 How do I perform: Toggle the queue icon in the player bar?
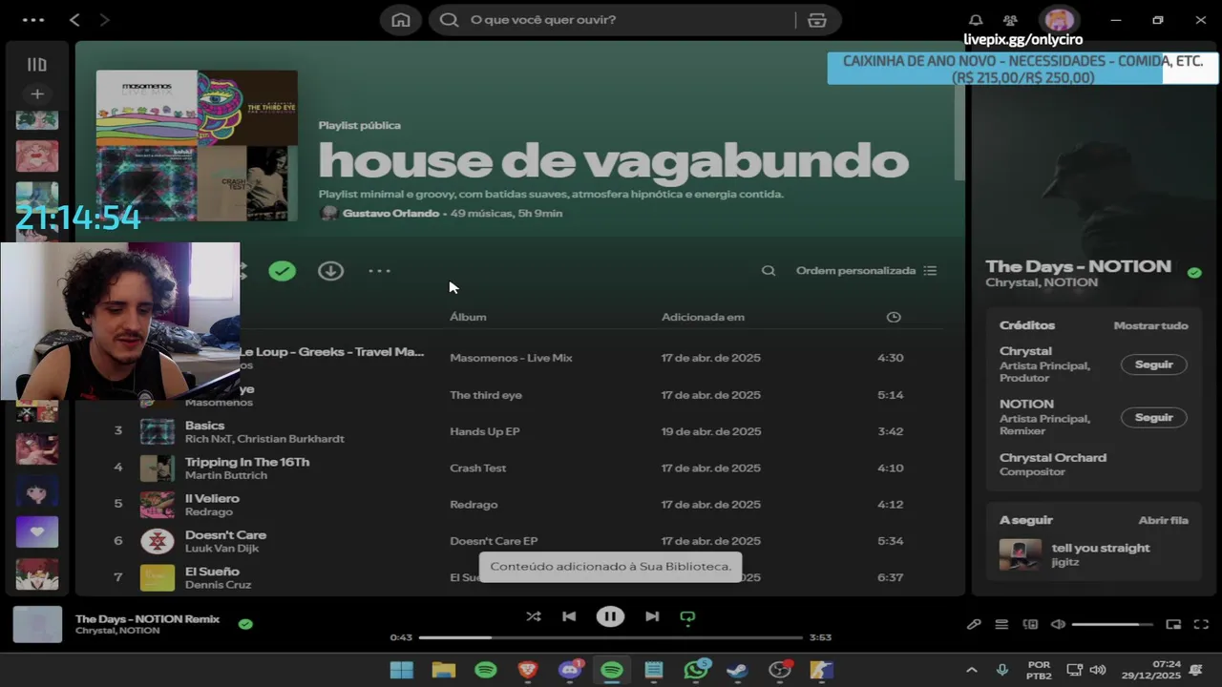(x=1001, y=624)
